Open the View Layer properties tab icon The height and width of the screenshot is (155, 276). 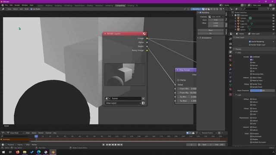coord(230,52)
